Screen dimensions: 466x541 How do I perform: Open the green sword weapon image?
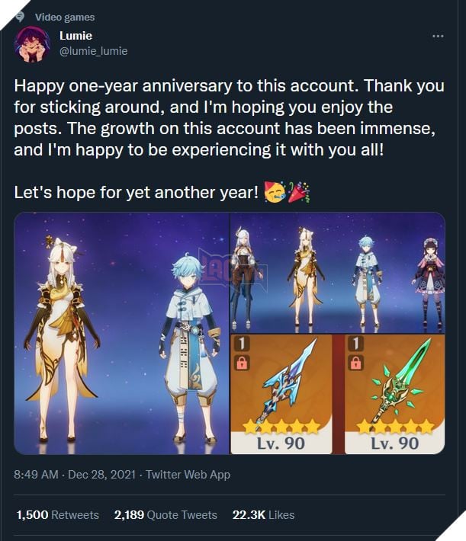click(395, 394)
